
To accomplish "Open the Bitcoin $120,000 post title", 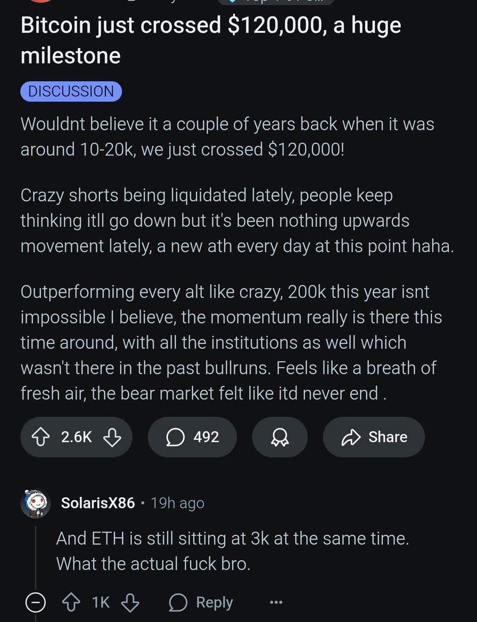I will click(210, 40).
